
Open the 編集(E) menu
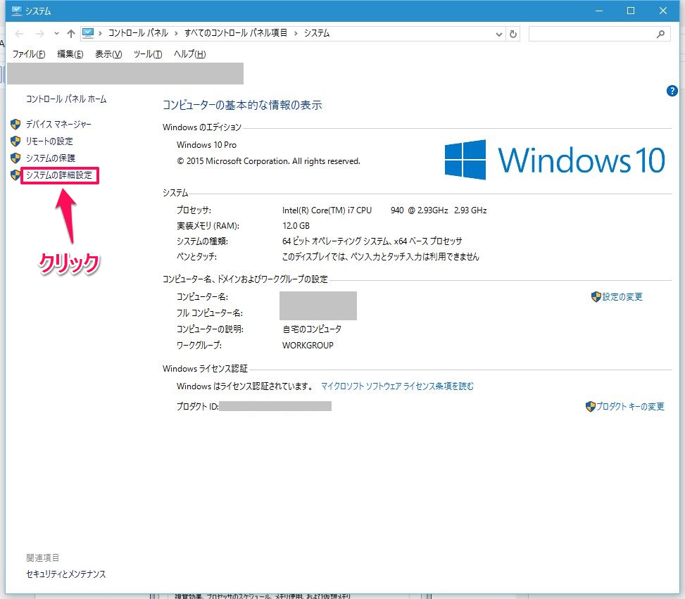pyautogui.click(x=70, y=54)
